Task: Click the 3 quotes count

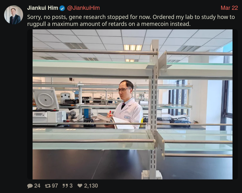Action: click(71, 186)
